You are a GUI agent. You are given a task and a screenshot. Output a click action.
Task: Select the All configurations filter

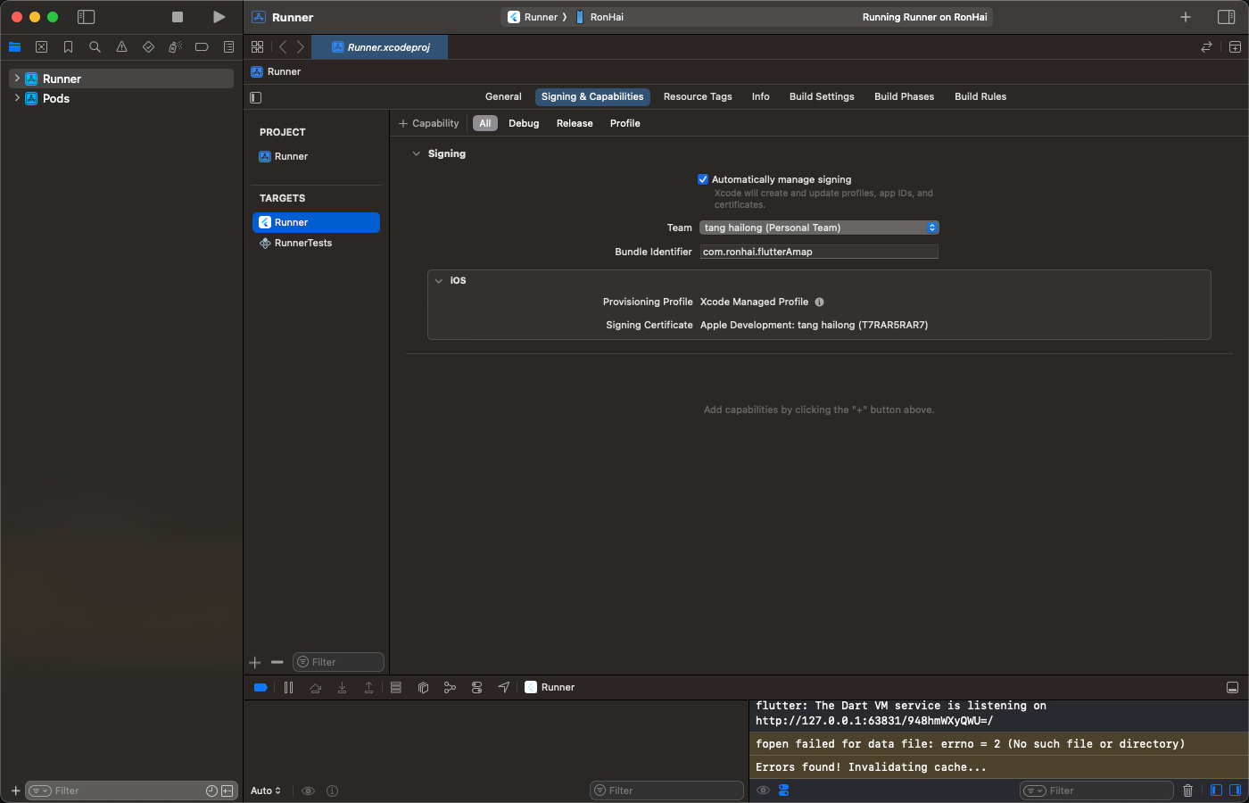pyautogui.click(x=484, y=123)
